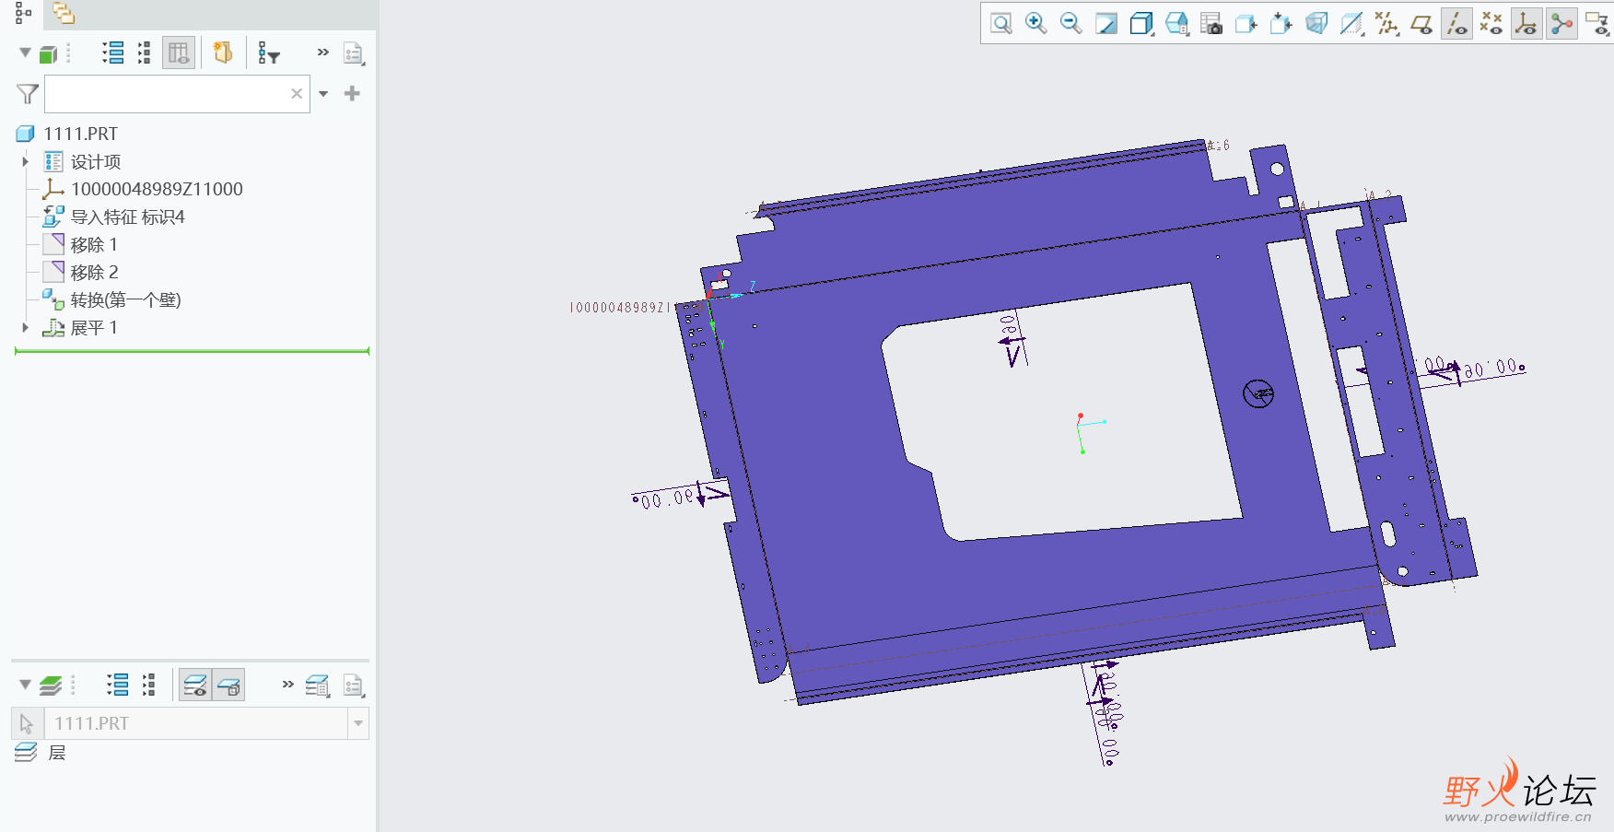Open the display style cube menu

(1141, 23)
